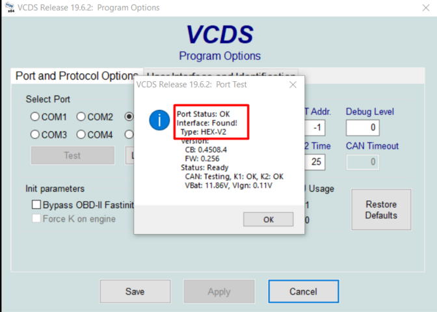The width and height of the screenshot is (437, 312).
Task: Click the 'Status: Ready' text
Action: point(205,168)
